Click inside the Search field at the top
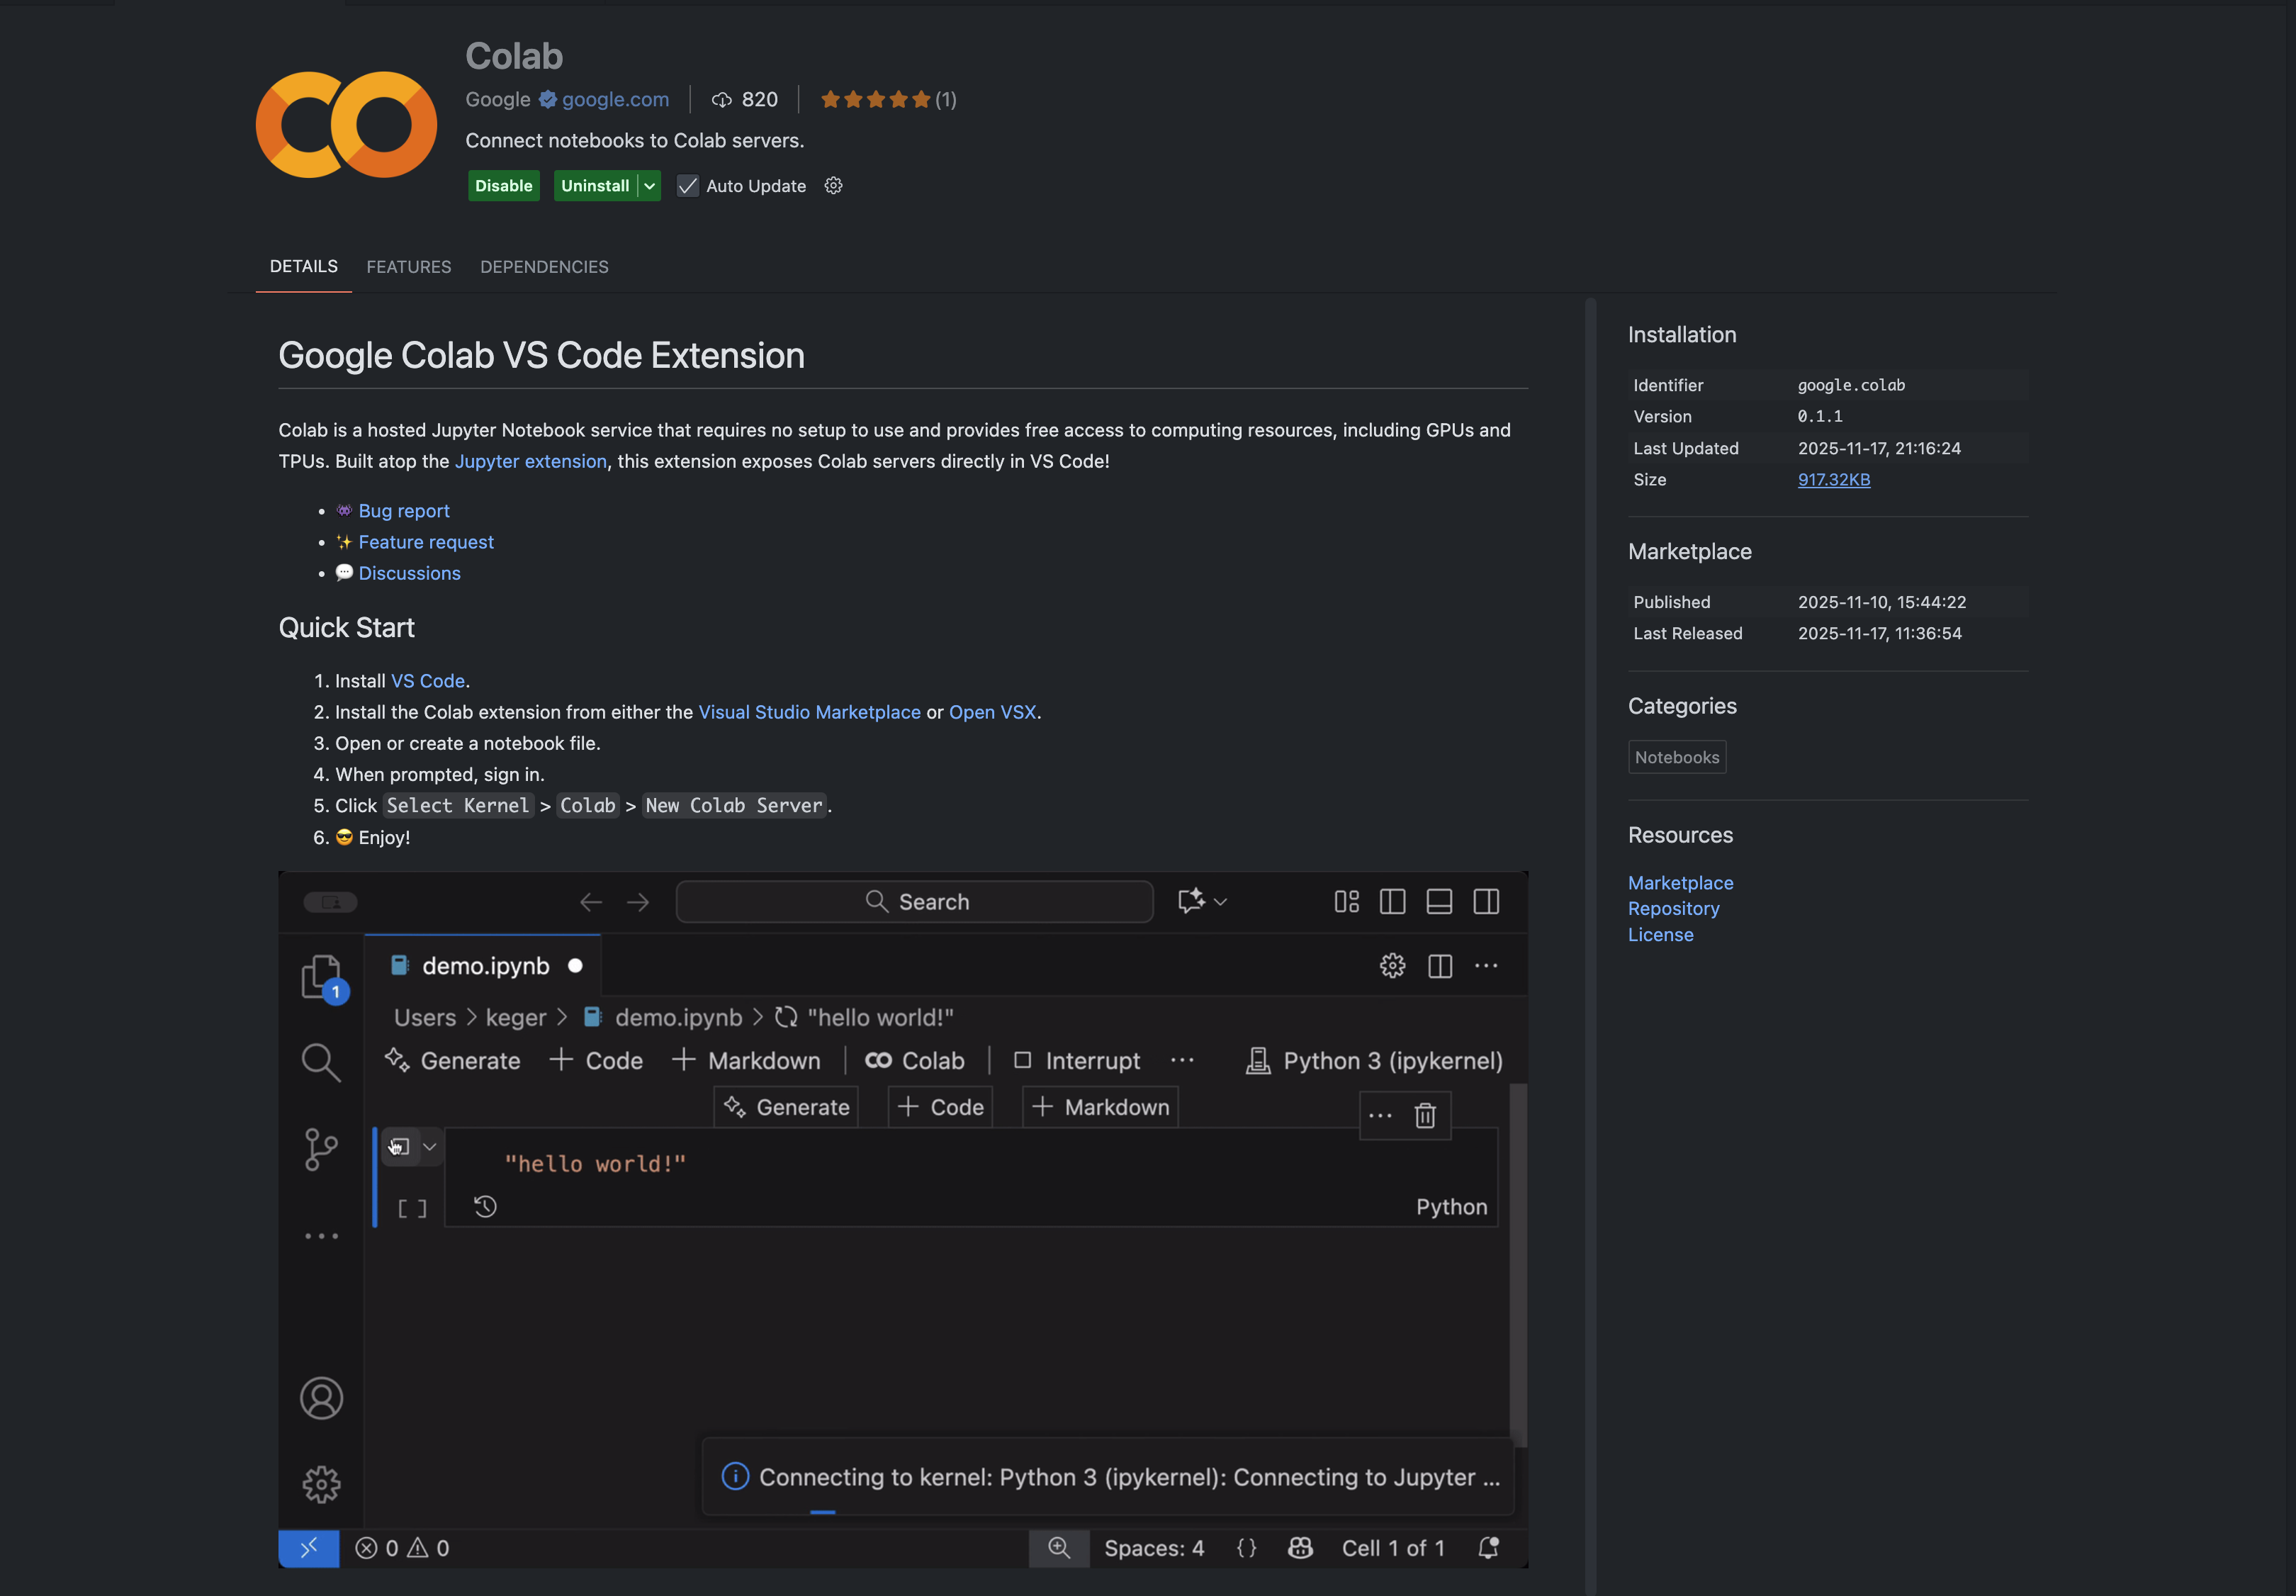This screenshot has height=1596, width=2296. pos(915,901)
